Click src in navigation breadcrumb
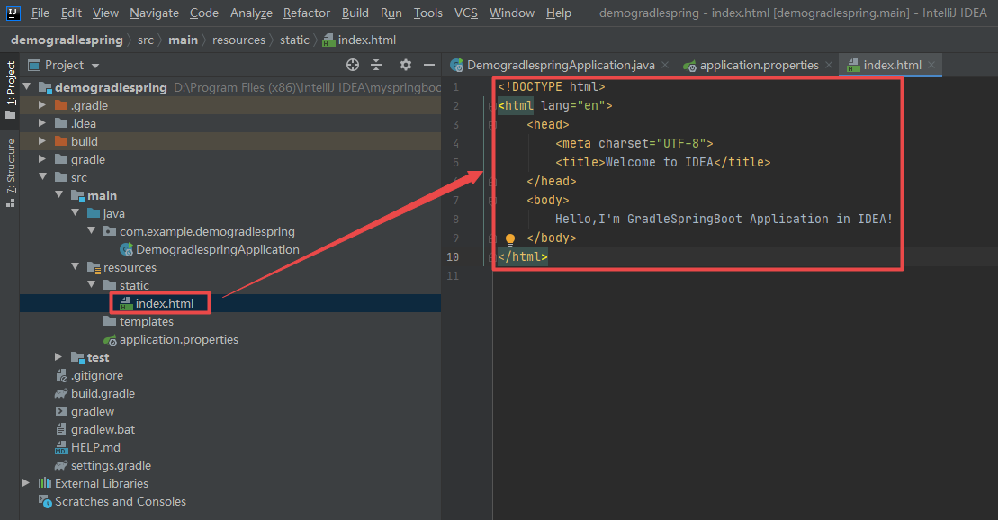Viewport: 998px width, 520px height. coord(146,40)
